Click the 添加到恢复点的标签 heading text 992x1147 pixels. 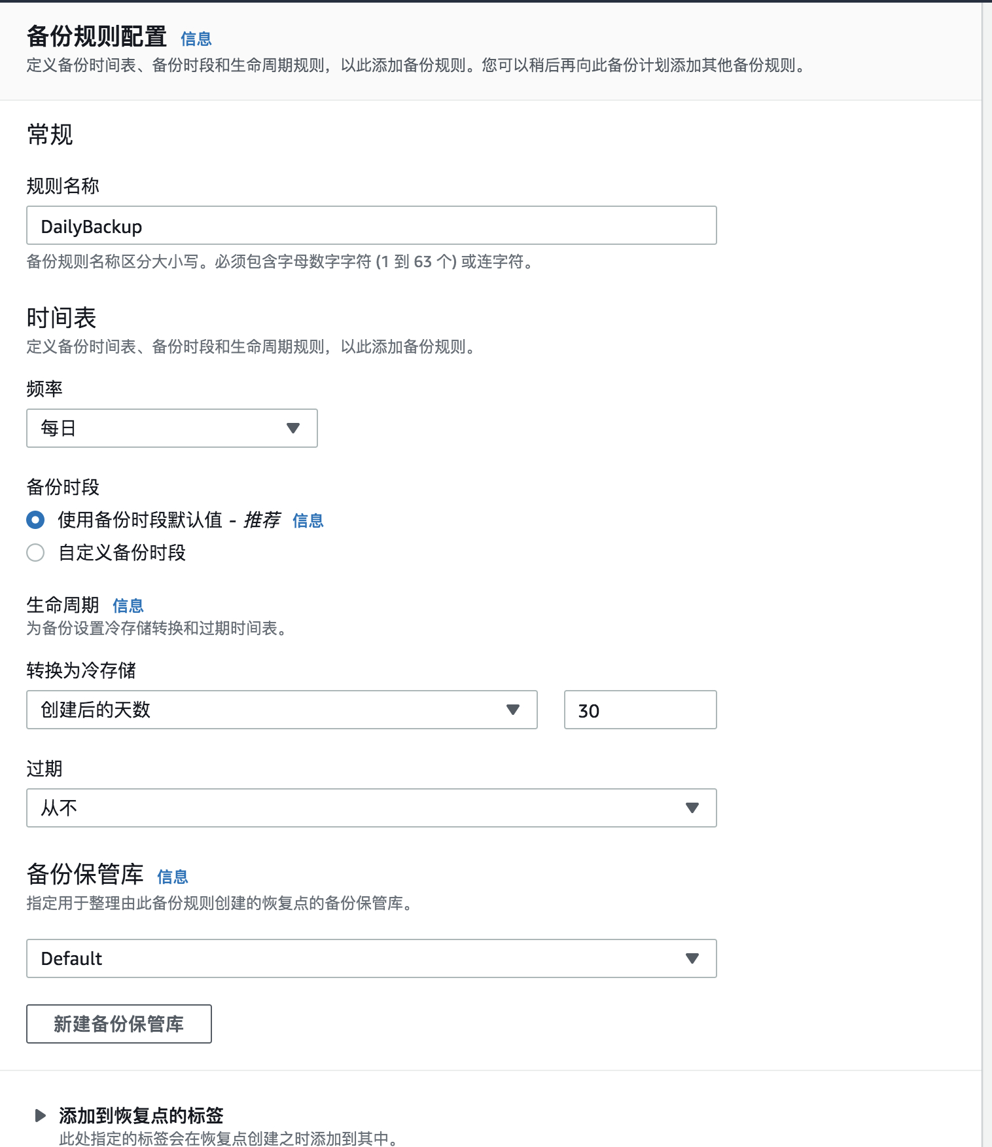click(141, 1115)
